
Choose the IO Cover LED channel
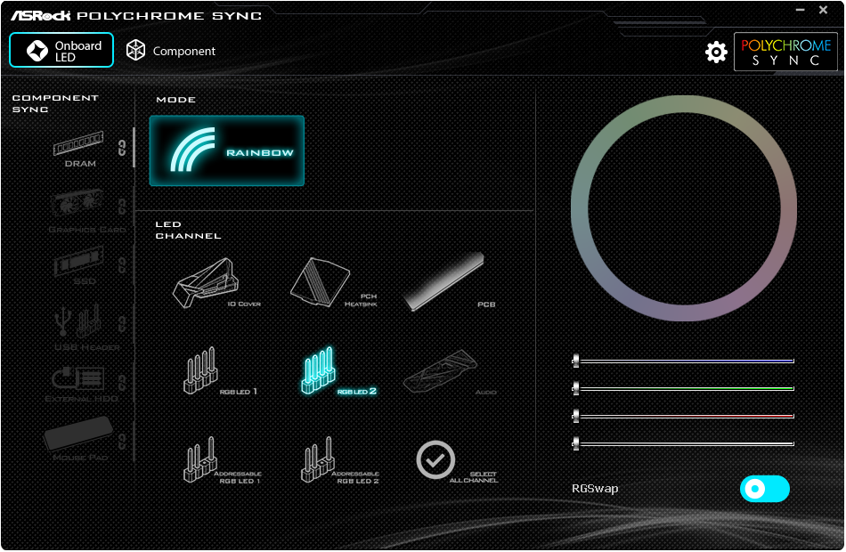click(215, 283)
